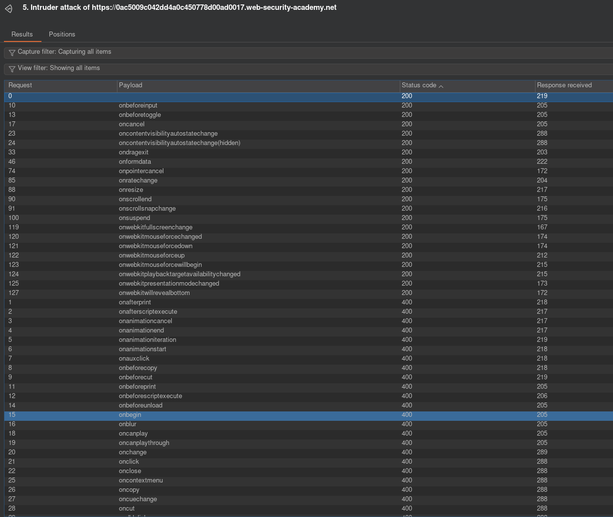Viewport: 613px width, 517px height.
Task: Open the Capture filter settings bar
Action: 296,52
